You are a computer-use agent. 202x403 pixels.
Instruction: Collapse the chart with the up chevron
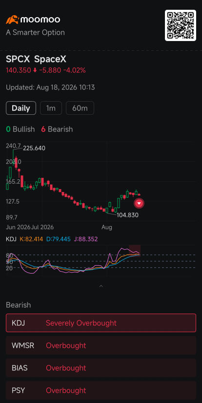click(101, 286)
